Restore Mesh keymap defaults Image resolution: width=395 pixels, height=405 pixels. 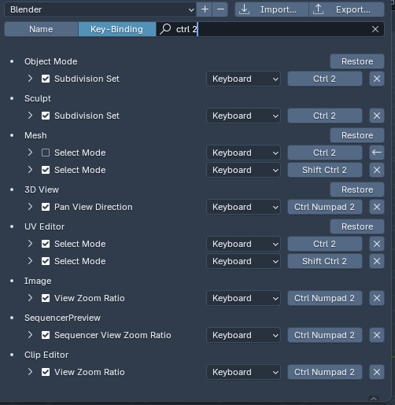point(357,135)
